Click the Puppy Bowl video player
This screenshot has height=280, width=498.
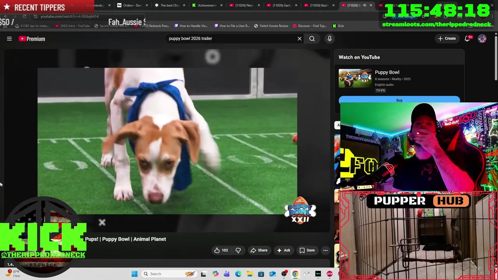click(167, 141)
